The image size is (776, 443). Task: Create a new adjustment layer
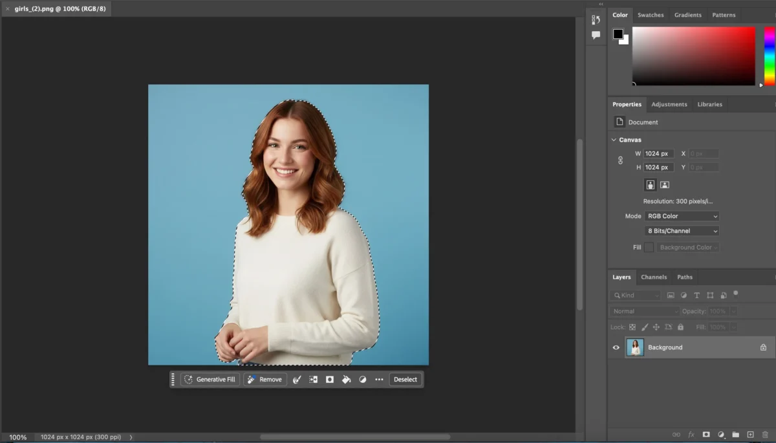coord(721,434)
